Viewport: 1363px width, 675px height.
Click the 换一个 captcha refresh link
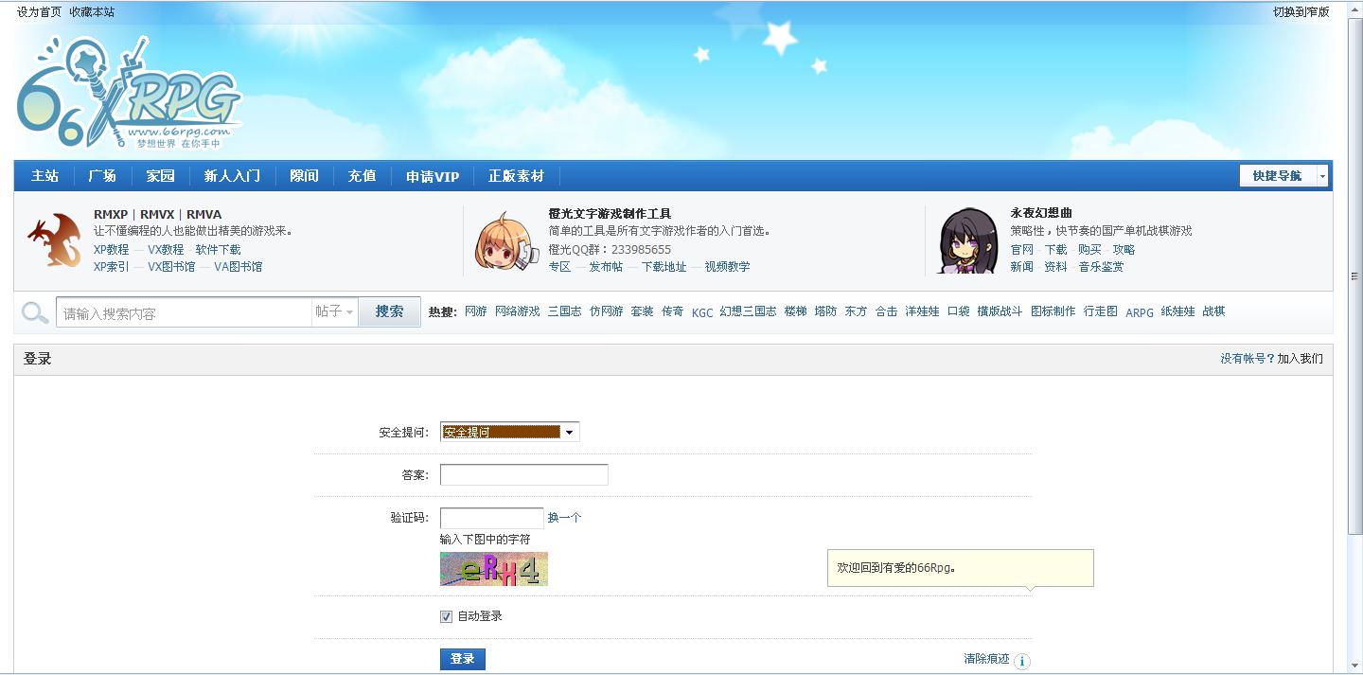coord(564,518)
